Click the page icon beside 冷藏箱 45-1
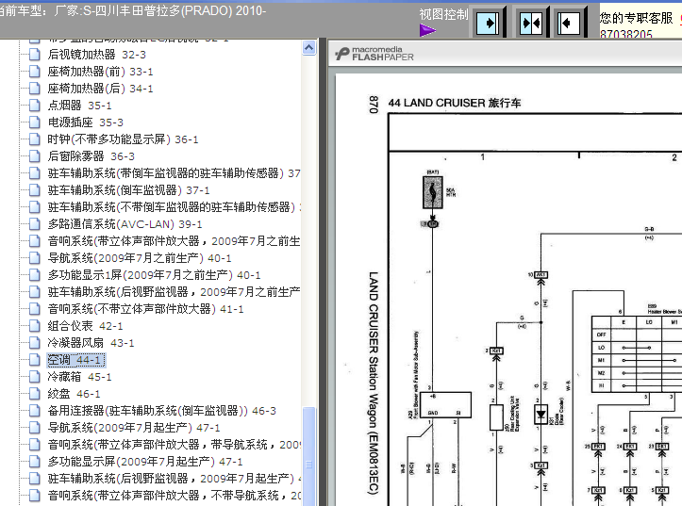The width and height of the screenshot is (682, 506). click(34, 377)
